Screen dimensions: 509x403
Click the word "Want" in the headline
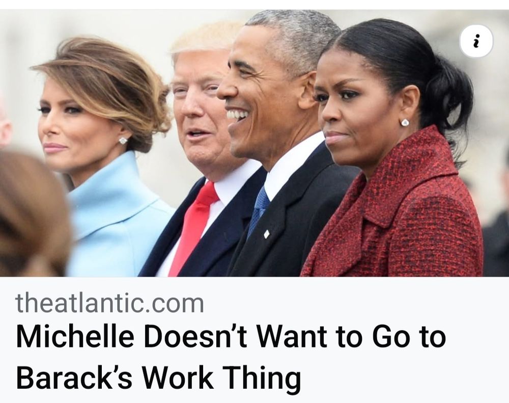tap(292, 336)
